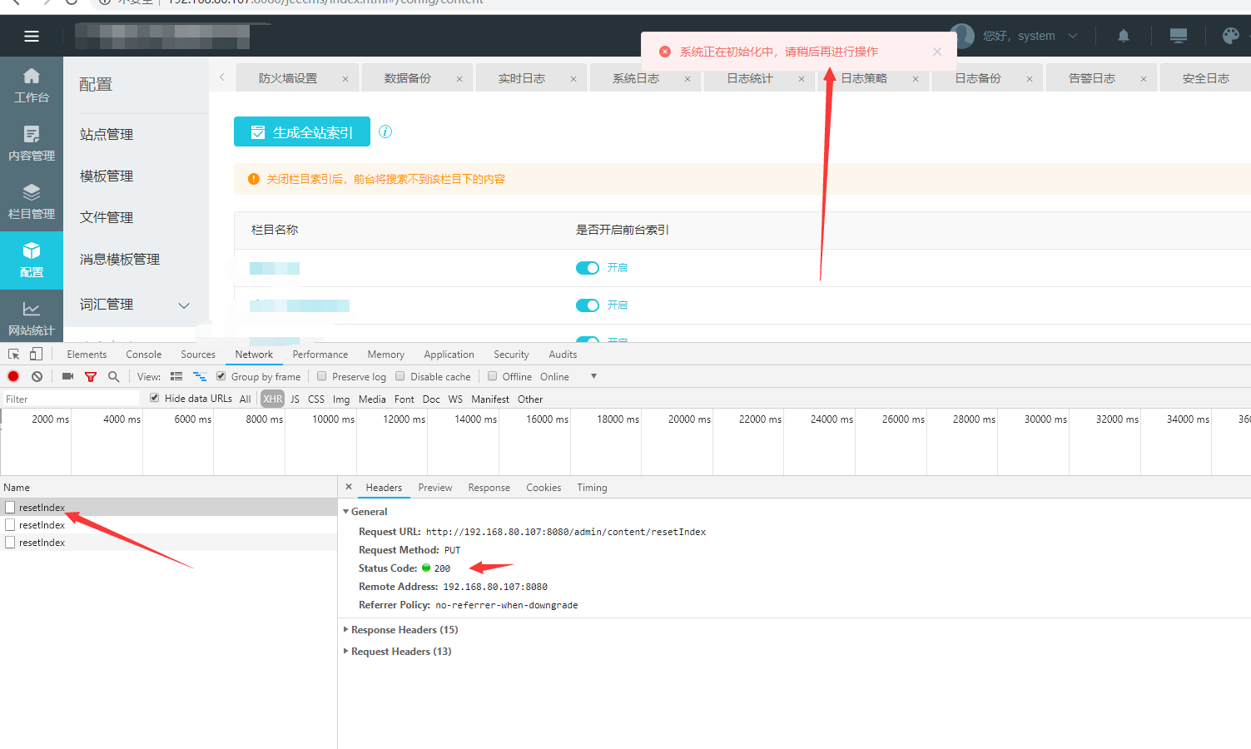
Task: Uncheck Hide data URLs
Action: [x=155, y=398]
